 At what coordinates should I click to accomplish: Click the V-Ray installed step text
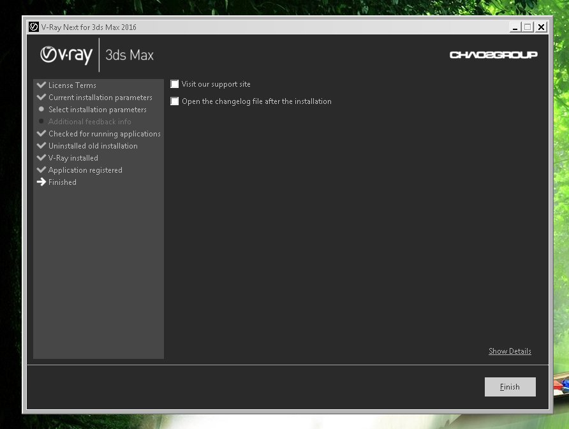[73, 158]
